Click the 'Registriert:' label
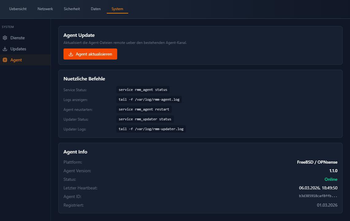 [x=73, y=205]
